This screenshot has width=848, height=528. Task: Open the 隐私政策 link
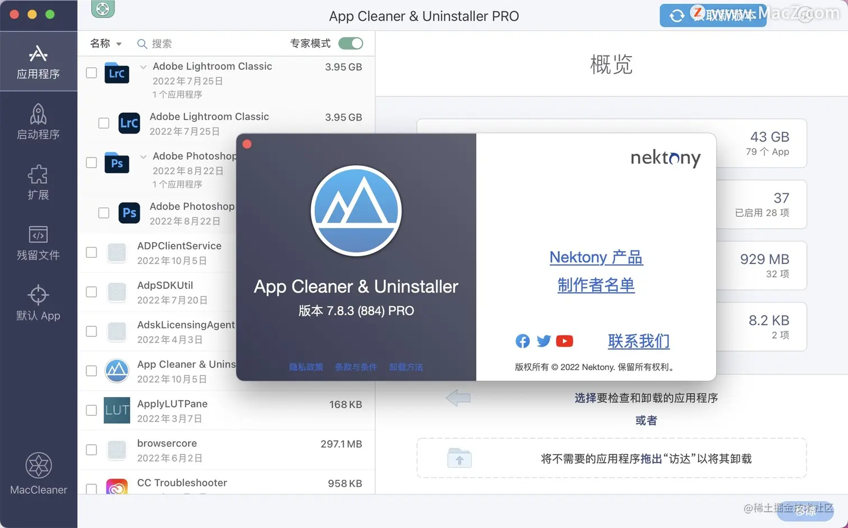tap(306, 367)
